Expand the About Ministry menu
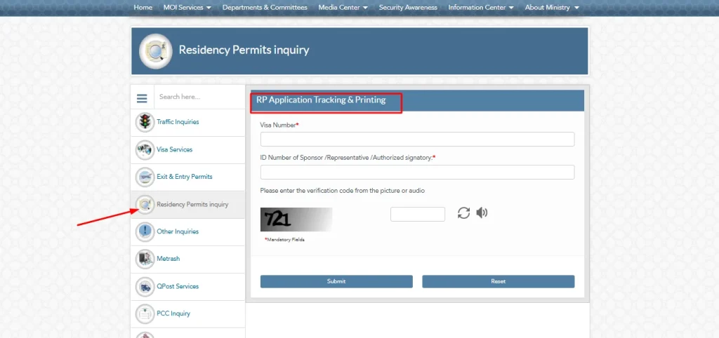Screen dimensions: 719x338 [x=552, y=8]
